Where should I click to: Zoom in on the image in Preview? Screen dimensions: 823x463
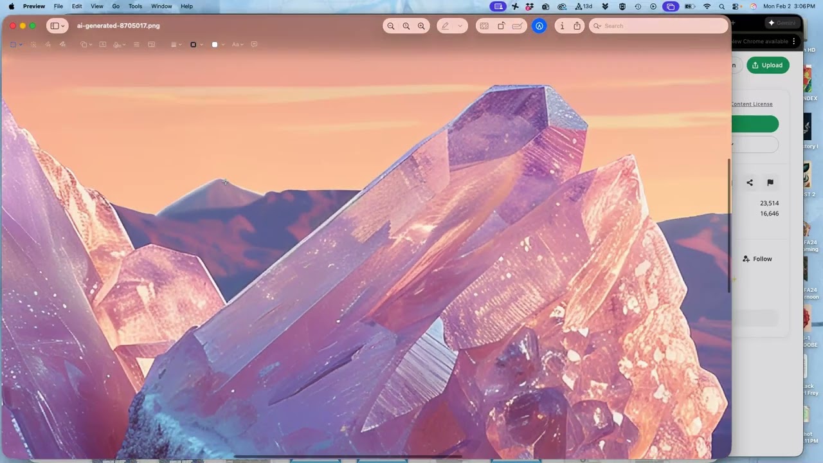pyautogui.click(x=422, y=26)
